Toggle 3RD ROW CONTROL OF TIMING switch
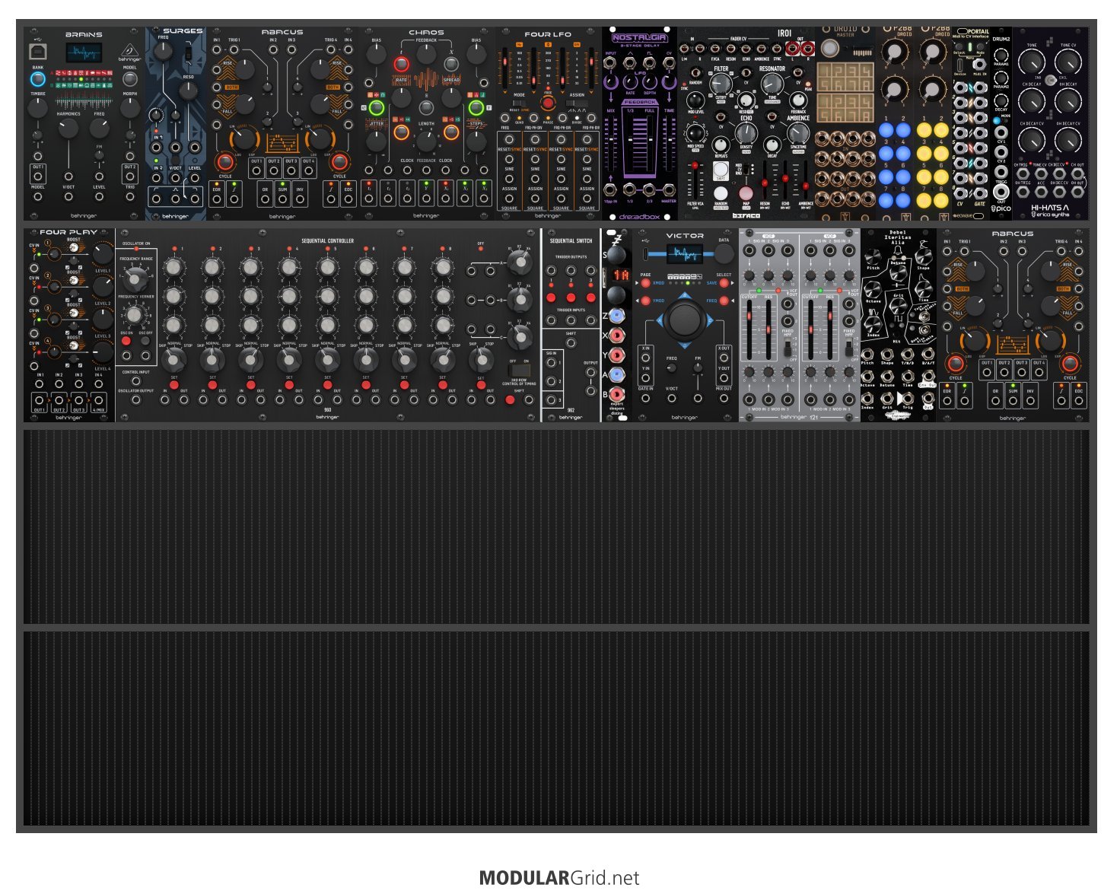1120x894 pixels. click(520, 371)
